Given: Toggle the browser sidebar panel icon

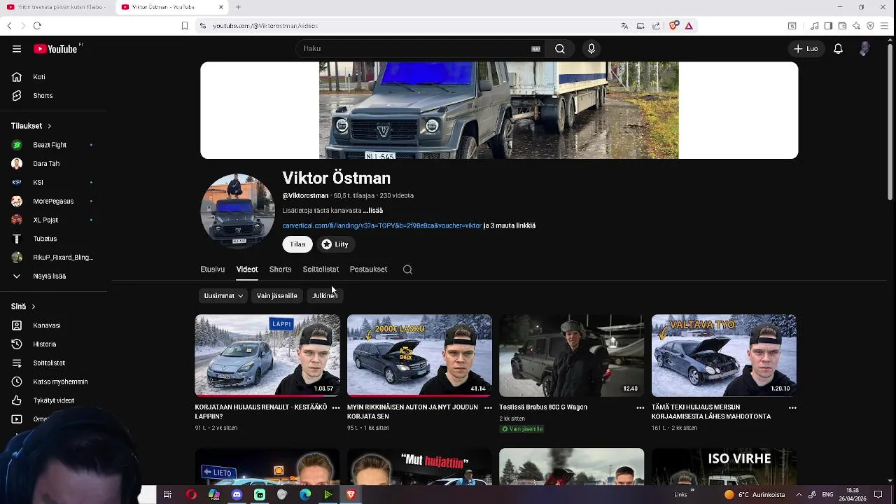Looking at the screenshot, I should 828,26.
